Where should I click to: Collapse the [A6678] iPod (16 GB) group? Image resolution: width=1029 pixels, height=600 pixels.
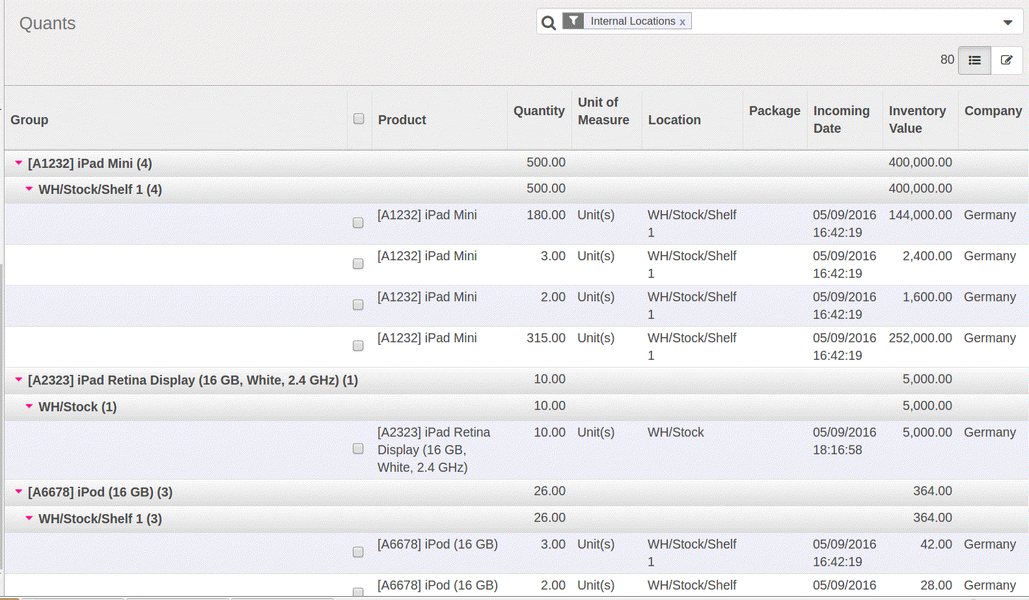19,491
